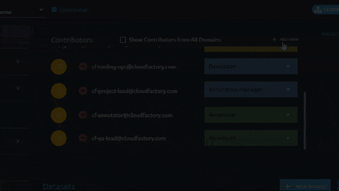This screenshot has width=339, height=191.
Task: Remove contributor cf-annotator@cloudfactory.com
Action: (83, 115)
